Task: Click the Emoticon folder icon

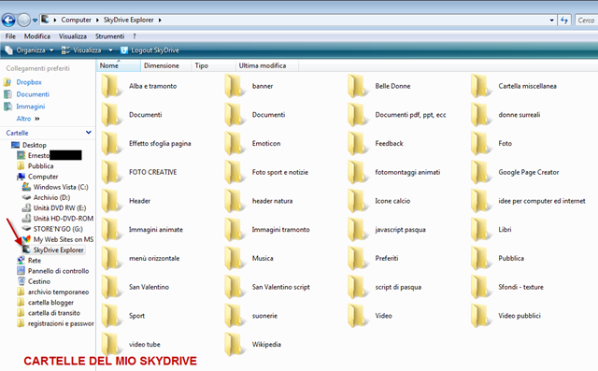Action: pyautogui.click(x=235, y=143)
